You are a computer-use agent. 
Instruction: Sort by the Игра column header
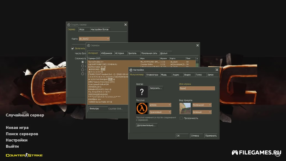click(x=149, y=58)
